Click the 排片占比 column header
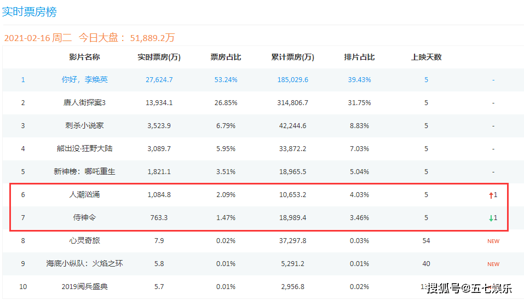Screen dimensions: 524x300 (x=359, y=57)
